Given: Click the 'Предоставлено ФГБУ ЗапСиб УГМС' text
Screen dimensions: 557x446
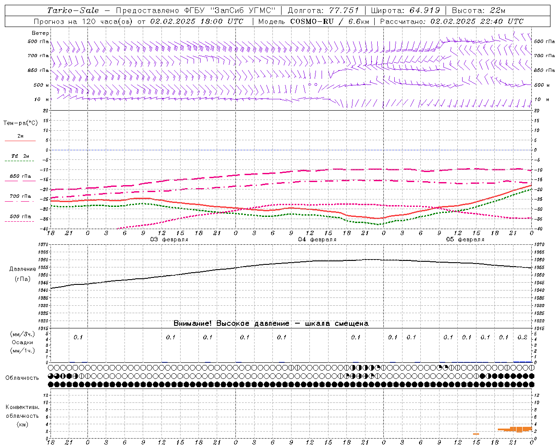Looking at the screenshot, I should pyautogui.click(x=196, y=10).
